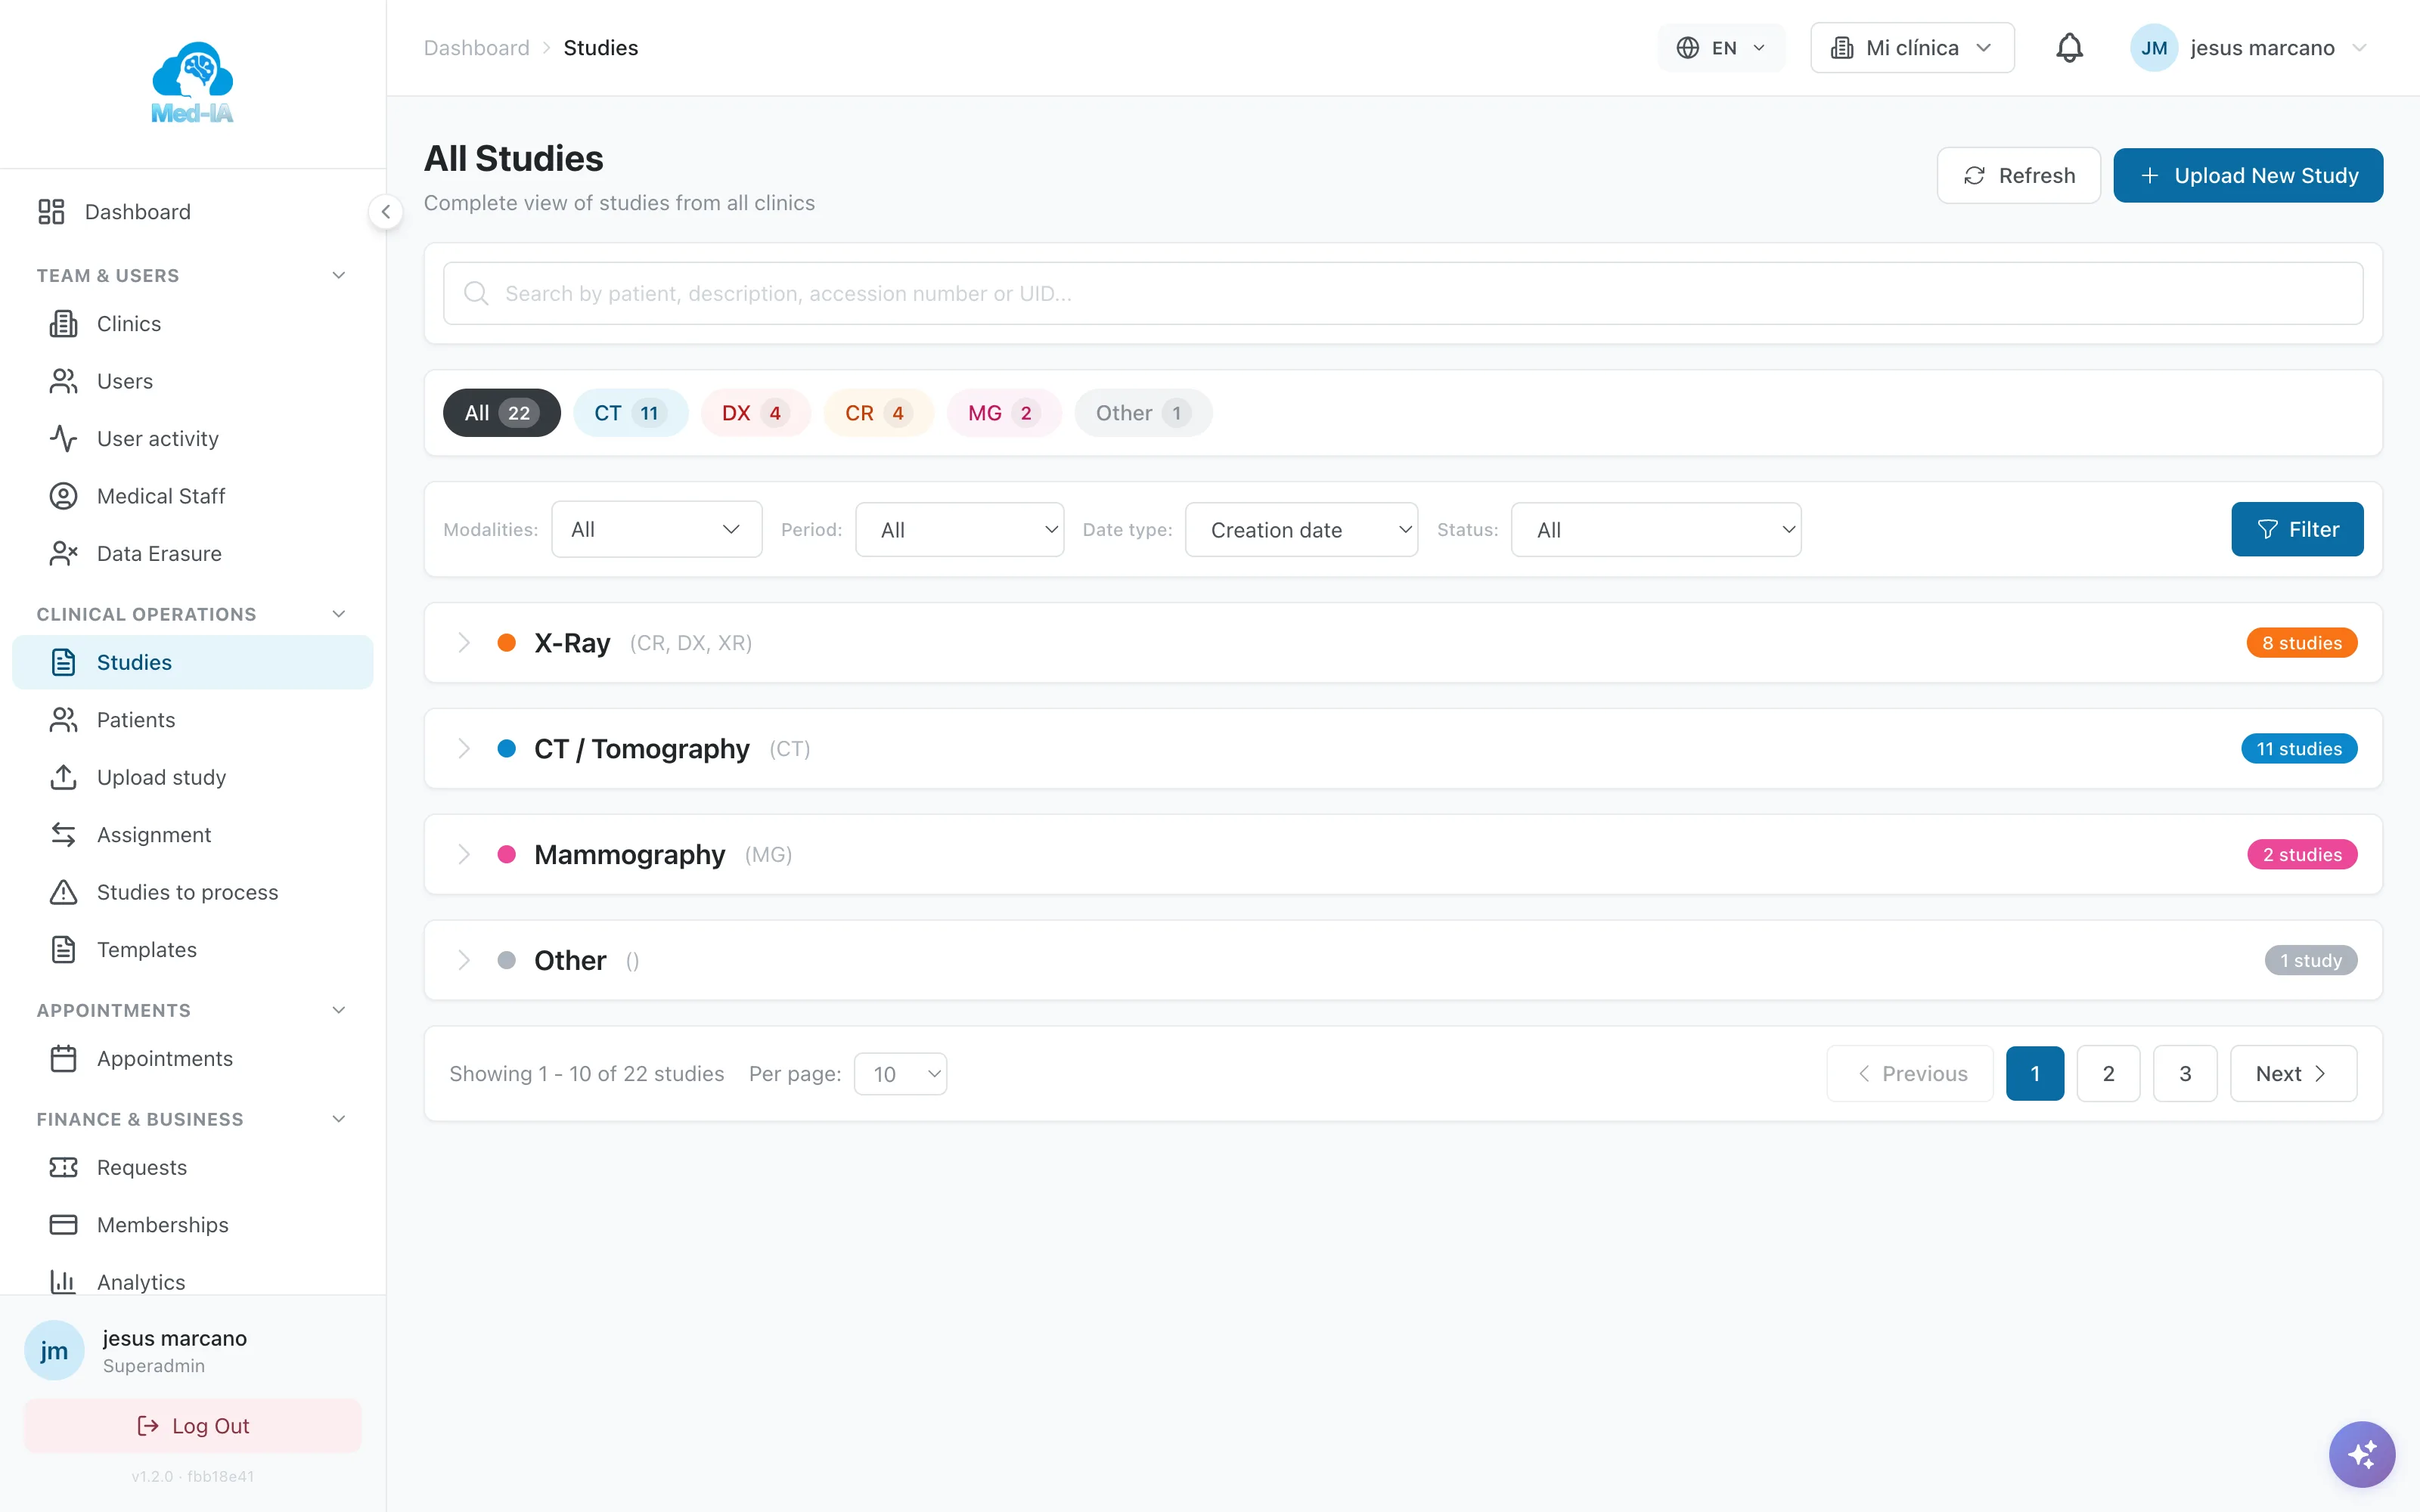Click the Studies document icon in sidebar
This screenshot has width=2420, height=1512.
pos(63,662)
